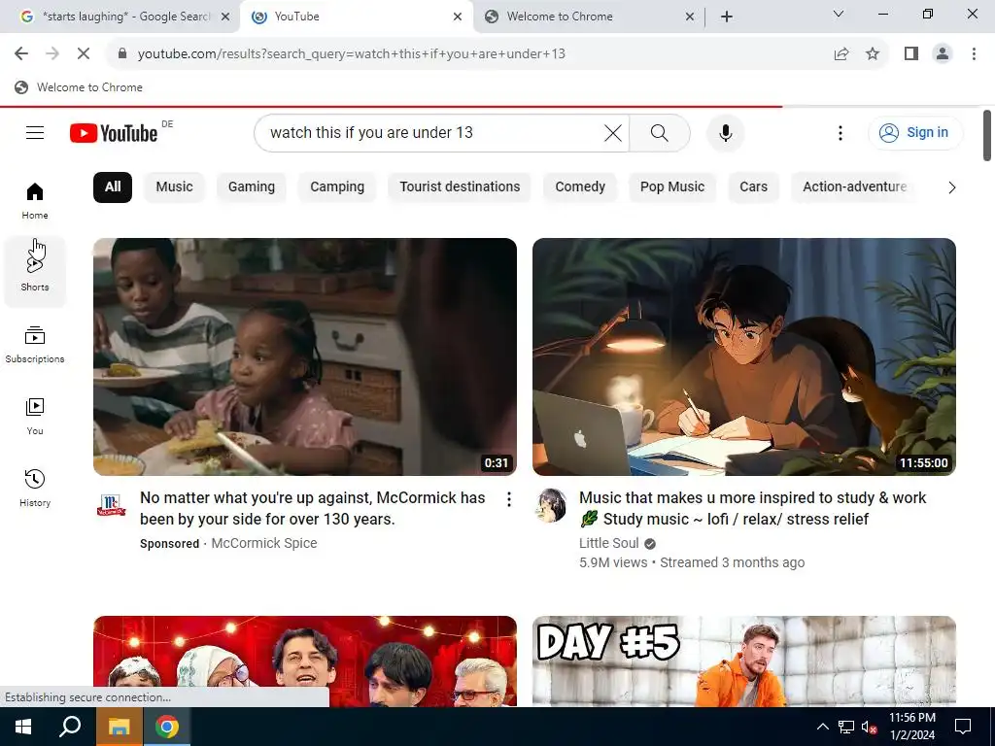The width and height of the screenshot is (995, 746).
Task: Open History in the sidebar
Action: tap(35, 488)
